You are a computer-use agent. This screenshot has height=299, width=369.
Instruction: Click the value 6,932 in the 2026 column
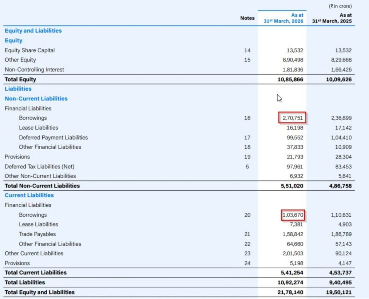pos(296,176)
